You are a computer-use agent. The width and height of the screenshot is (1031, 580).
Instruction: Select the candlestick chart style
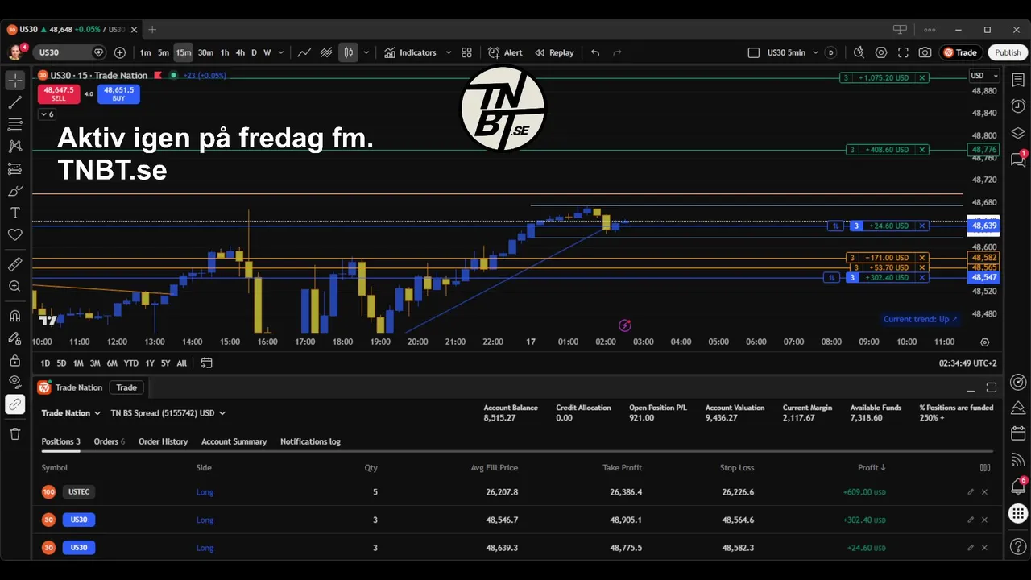[348, 52]
